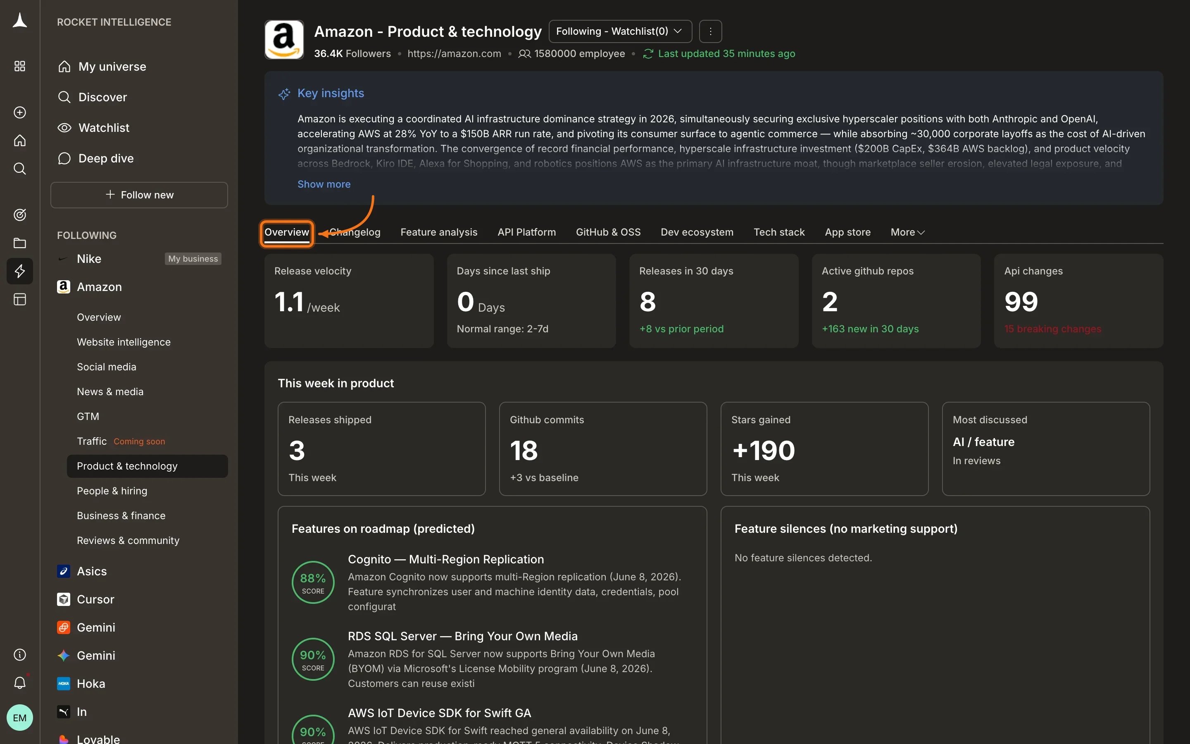Open Social media section

[106, 367]
